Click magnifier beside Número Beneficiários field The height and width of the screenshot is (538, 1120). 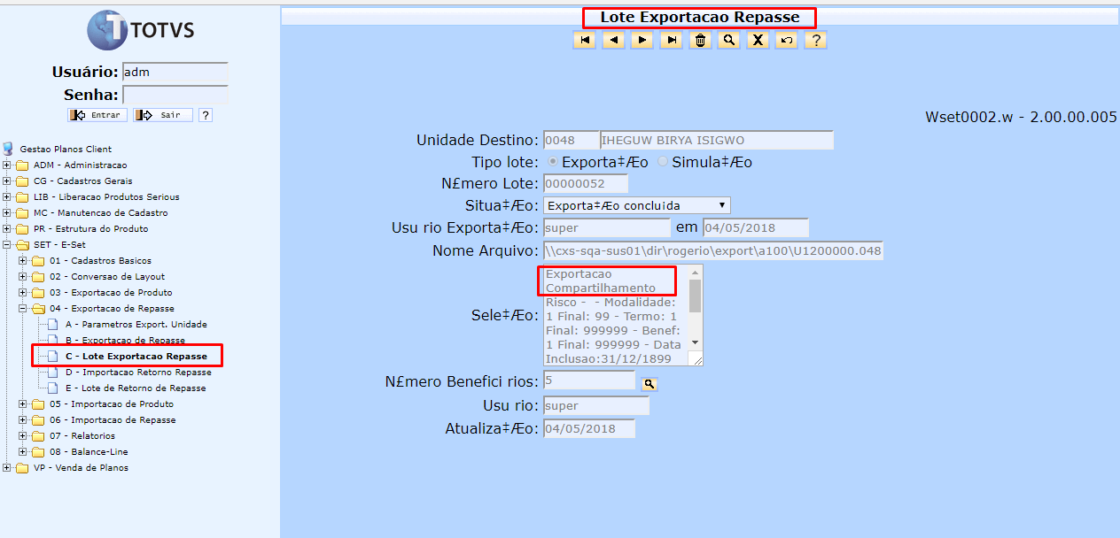(x=649, y=384)
